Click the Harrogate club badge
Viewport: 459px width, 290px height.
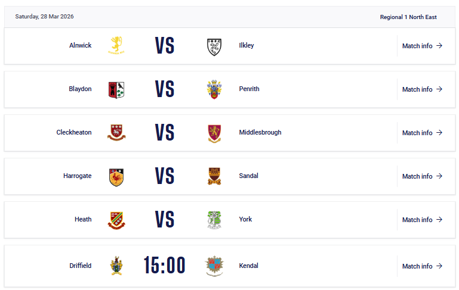pyautogui.click(x=116, y=176)
